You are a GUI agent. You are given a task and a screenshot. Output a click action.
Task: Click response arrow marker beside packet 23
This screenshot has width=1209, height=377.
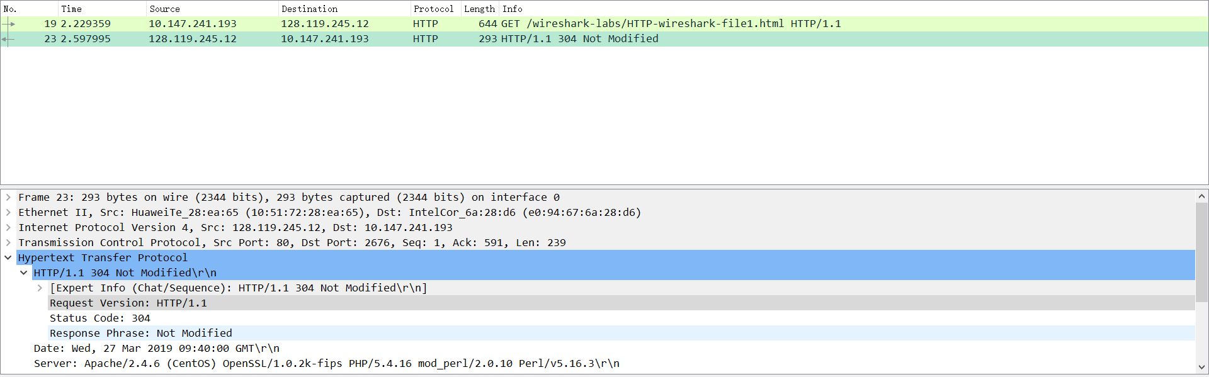click(8, 39)
